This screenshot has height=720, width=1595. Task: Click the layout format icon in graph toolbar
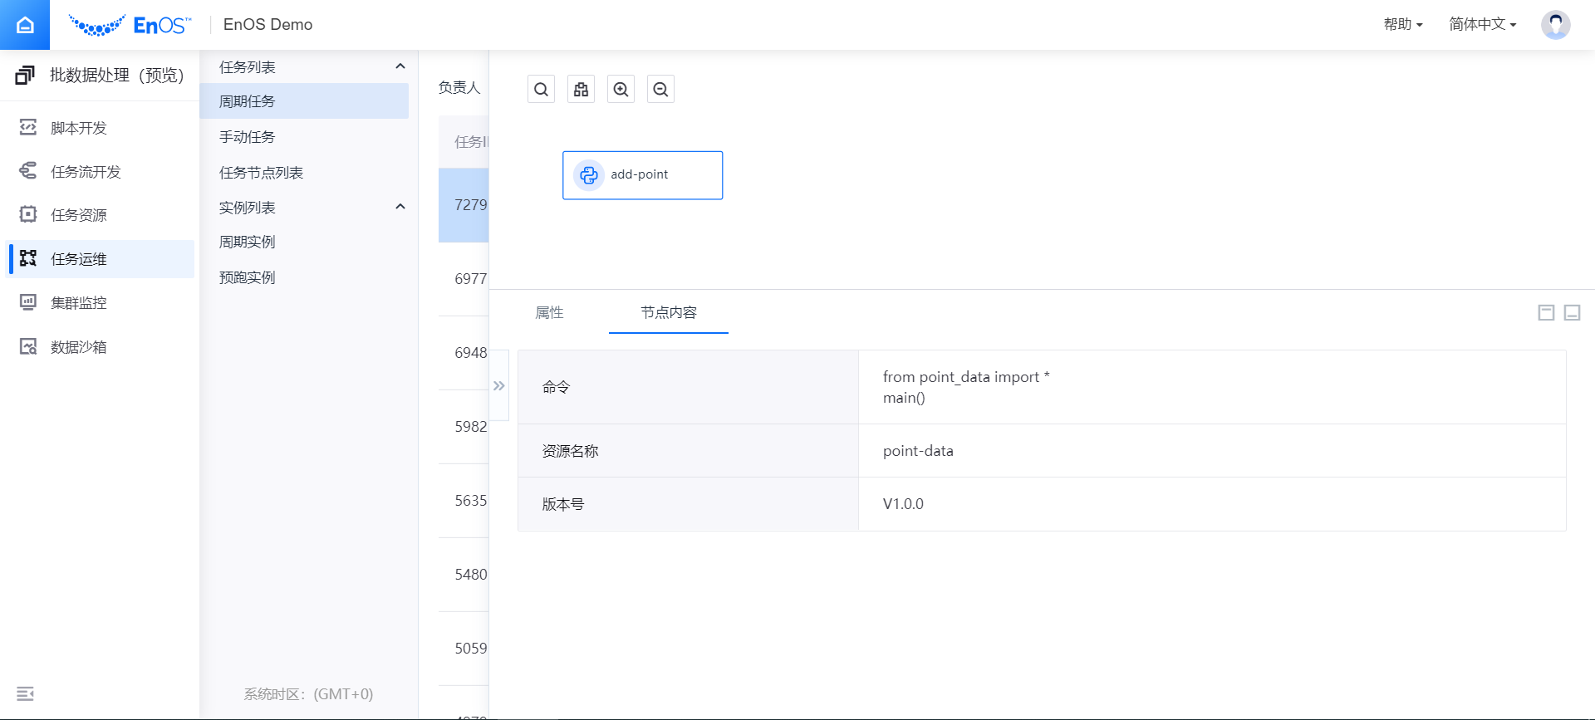(581, 90)
